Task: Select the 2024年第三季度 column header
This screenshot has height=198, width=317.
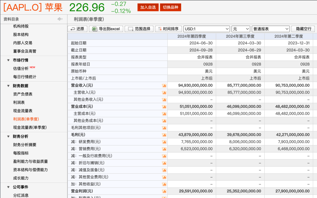Action: (240, 36)
